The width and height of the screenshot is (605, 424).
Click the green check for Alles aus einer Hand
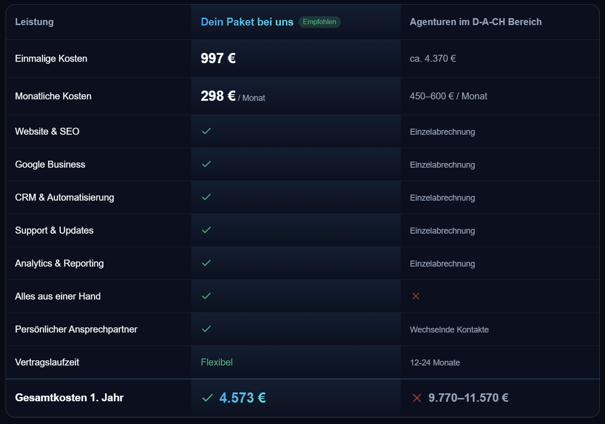[206, 296]
